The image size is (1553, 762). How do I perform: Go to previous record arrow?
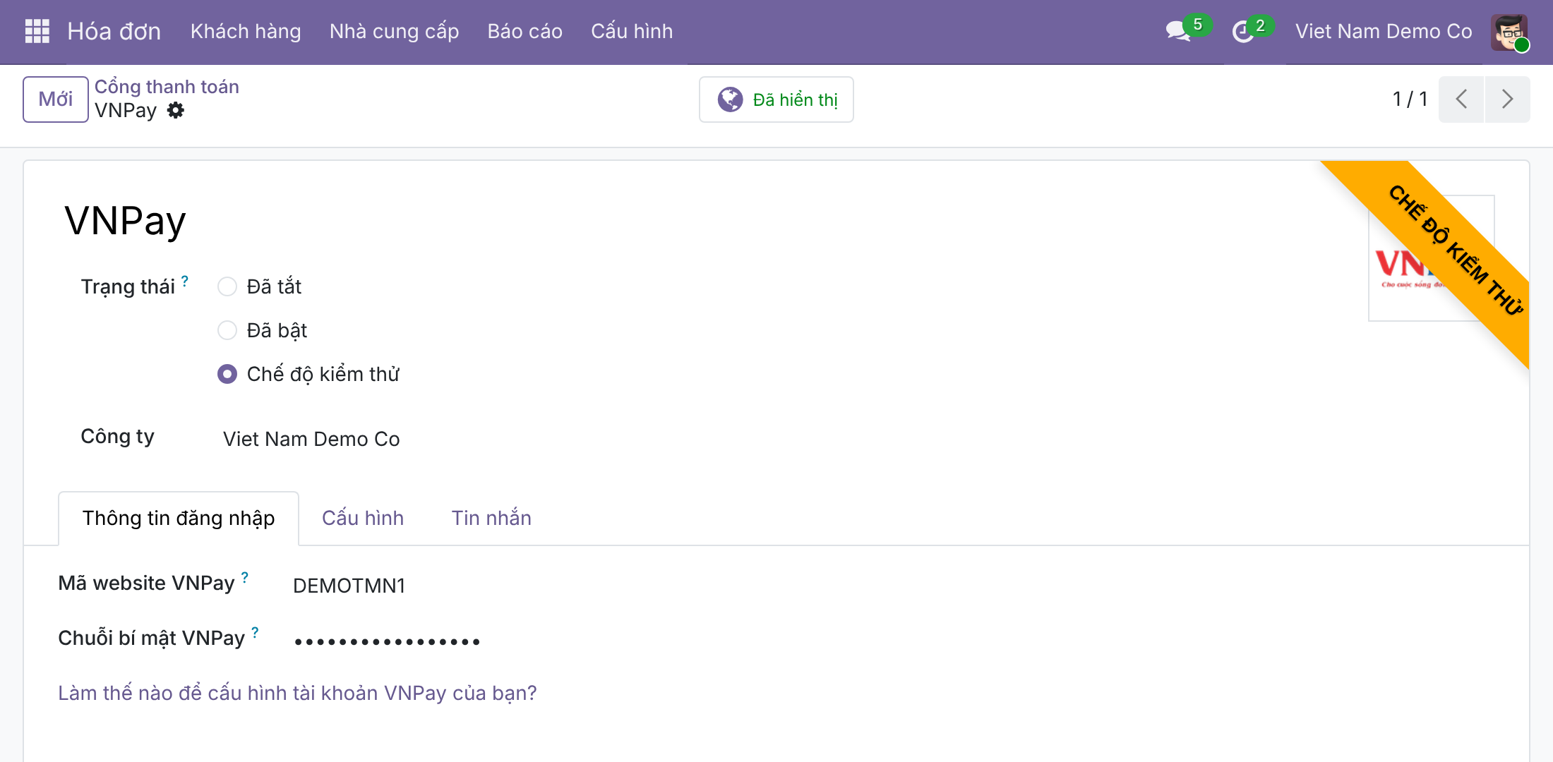tap(1461, 99)
